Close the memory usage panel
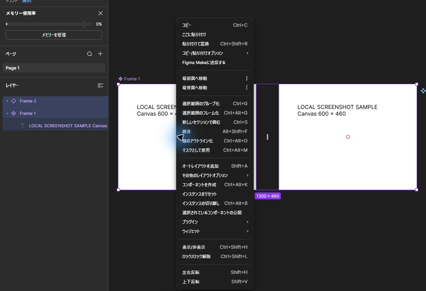This screenshot has width=426, height=291. [x=100, y=13]
